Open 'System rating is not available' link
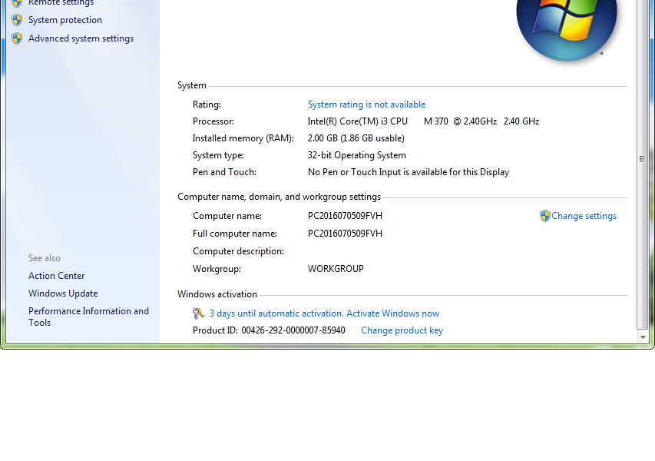Viewport: 655px width, 461px height. pyautogui.click(x=367, y=104)
